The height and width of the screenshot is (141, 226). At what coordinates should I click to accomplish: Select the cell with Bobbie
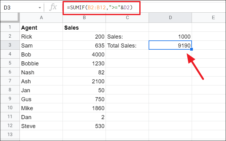click(x=41, y=63)
